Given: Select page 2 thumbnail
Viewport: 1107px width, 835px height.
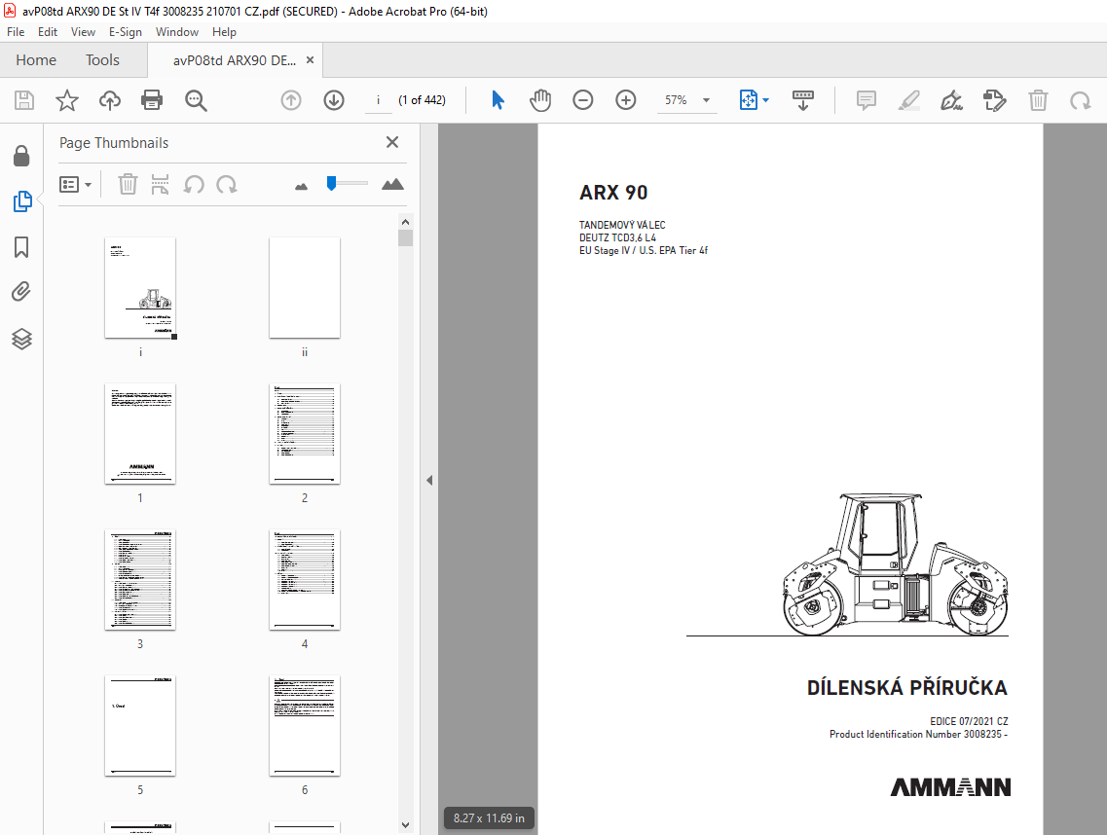Looking at the screenshot, I should click(x=305, y=434).
